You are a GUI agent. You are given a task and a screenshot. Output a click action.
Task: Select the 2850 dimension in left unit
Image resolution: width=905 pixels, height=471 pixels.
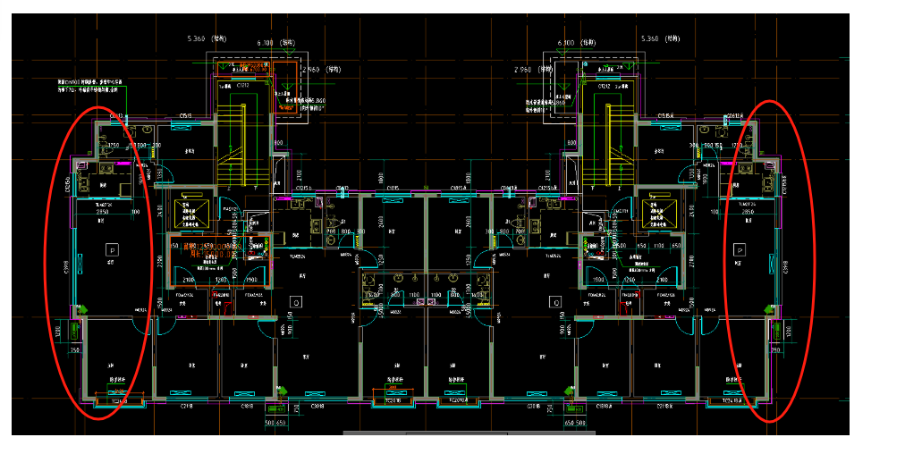(x=103, y=212)
